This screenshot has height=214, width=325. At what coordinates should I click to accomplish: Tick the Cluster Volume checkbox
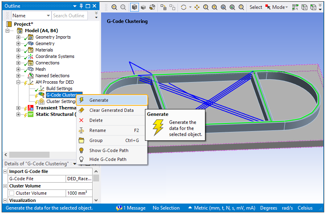pos(12,193)
